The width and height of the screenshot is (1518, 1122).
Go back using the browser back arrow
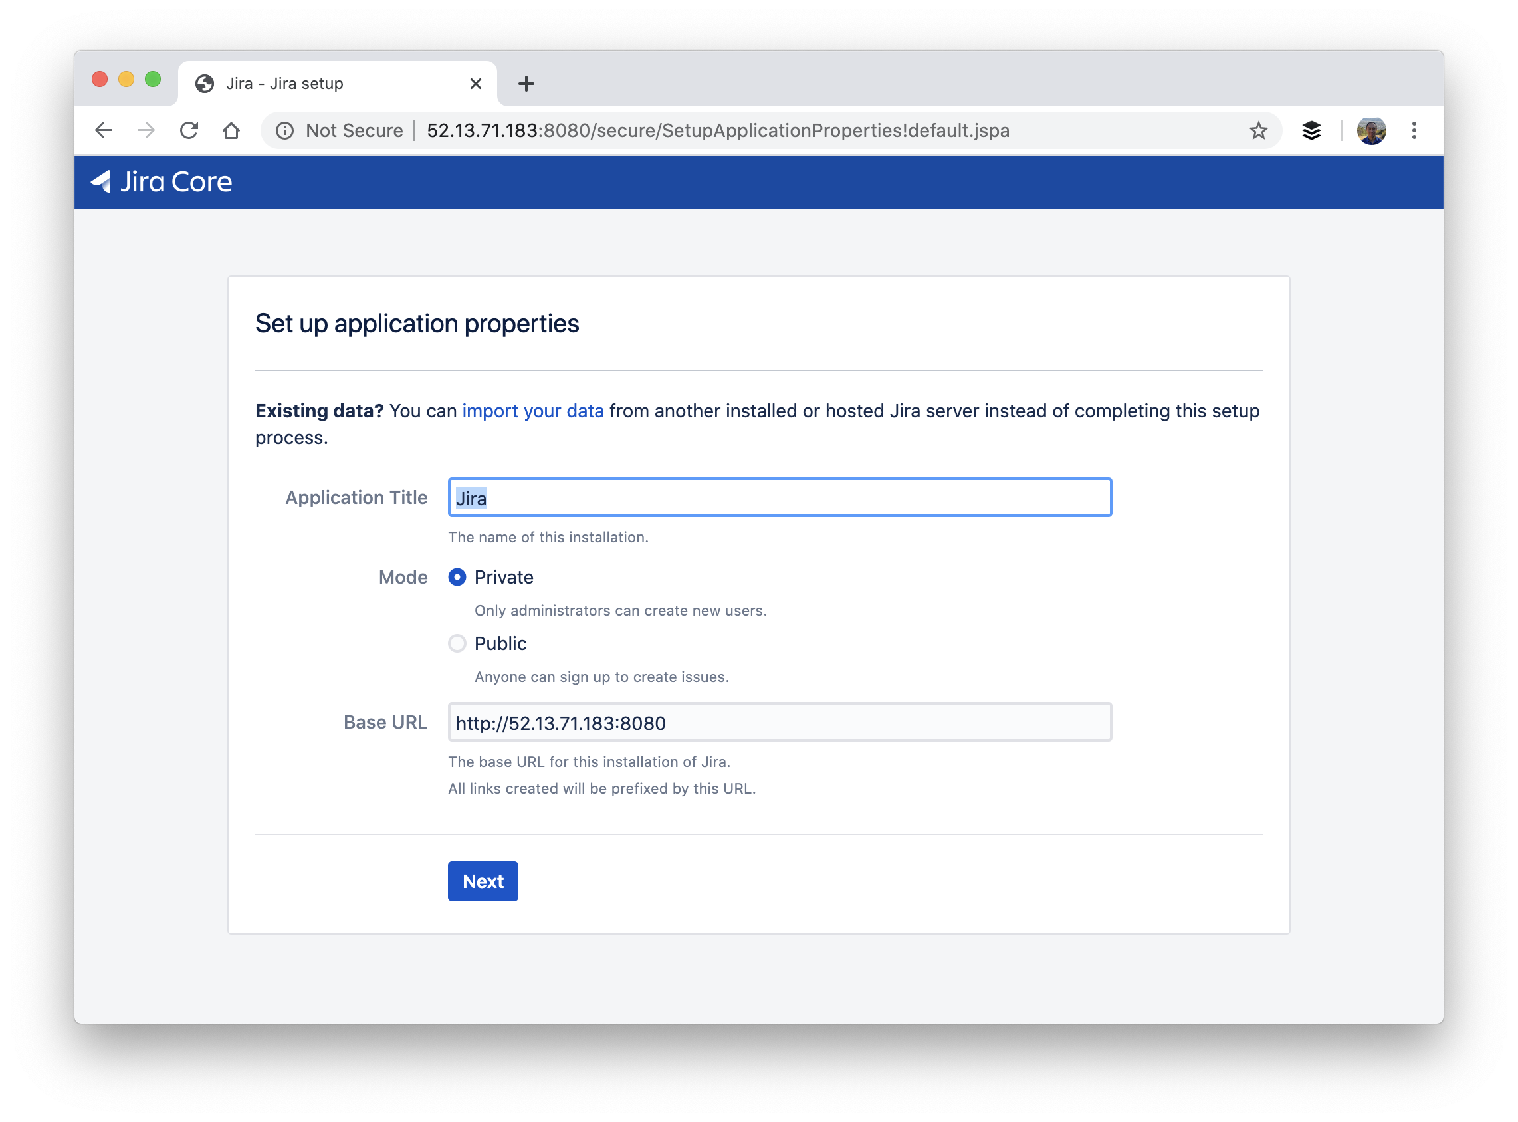point(103,130)
